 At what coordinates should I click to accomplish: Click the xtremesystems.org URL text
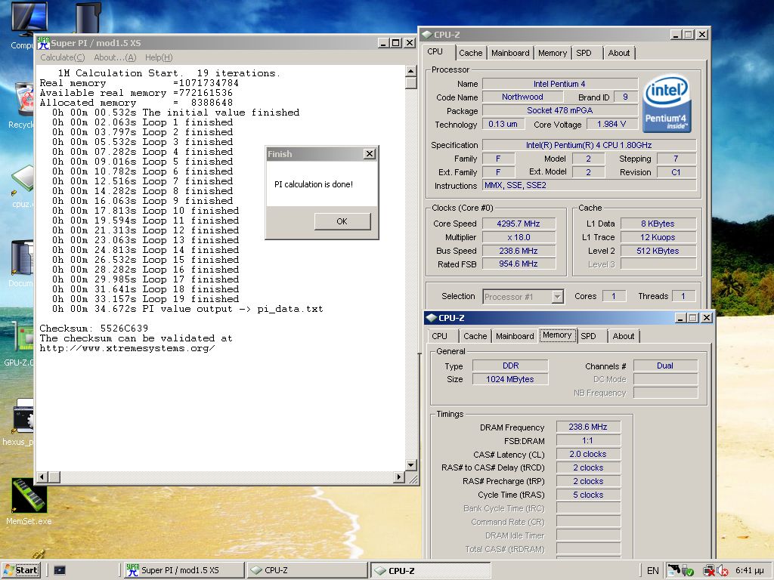point(127,348)
